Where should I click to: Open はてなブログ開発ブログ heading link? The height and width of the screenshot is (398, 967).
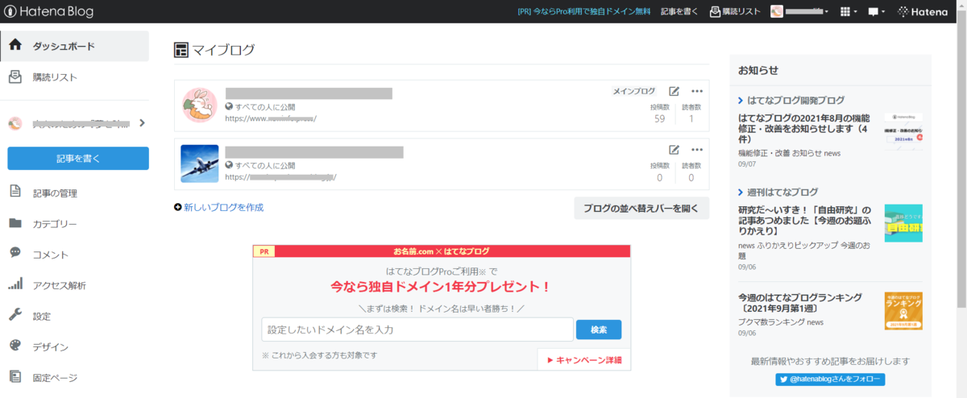(796, 100)
